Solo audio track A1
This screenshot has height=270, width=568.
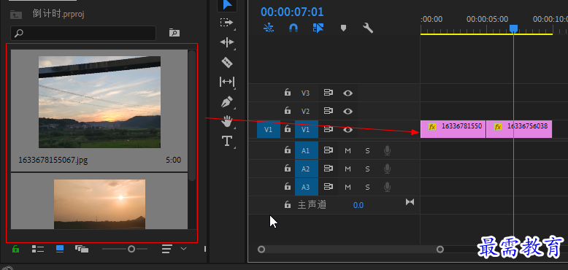coord(367,150)
